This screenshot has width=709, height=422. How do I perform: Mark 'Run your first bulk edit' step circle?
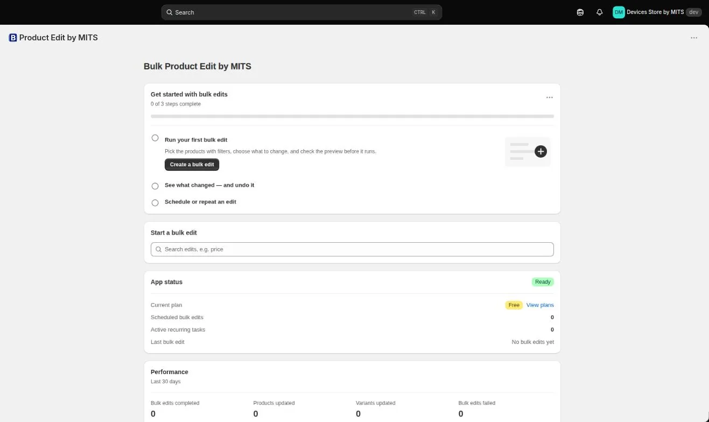coord(155,138)
